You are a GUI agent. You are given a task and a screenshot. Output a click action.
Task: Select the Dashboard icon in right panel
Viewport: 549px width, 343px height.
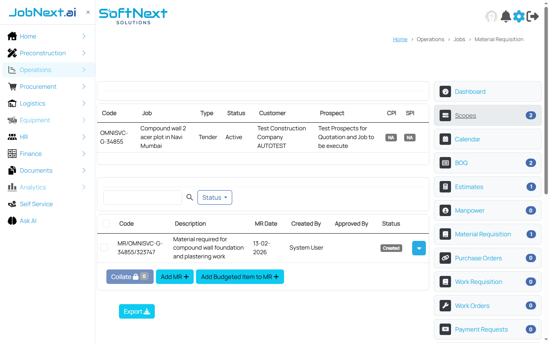445,91
